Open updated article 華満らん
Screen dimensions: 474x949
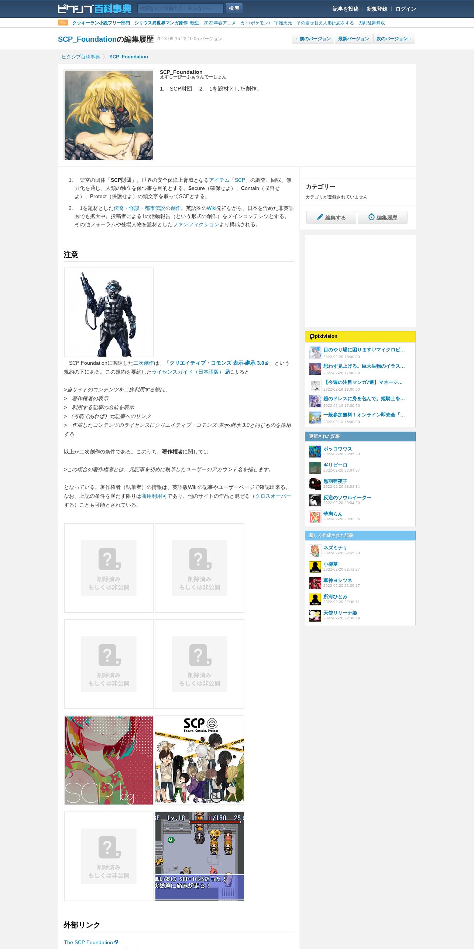tap(333, 514)
